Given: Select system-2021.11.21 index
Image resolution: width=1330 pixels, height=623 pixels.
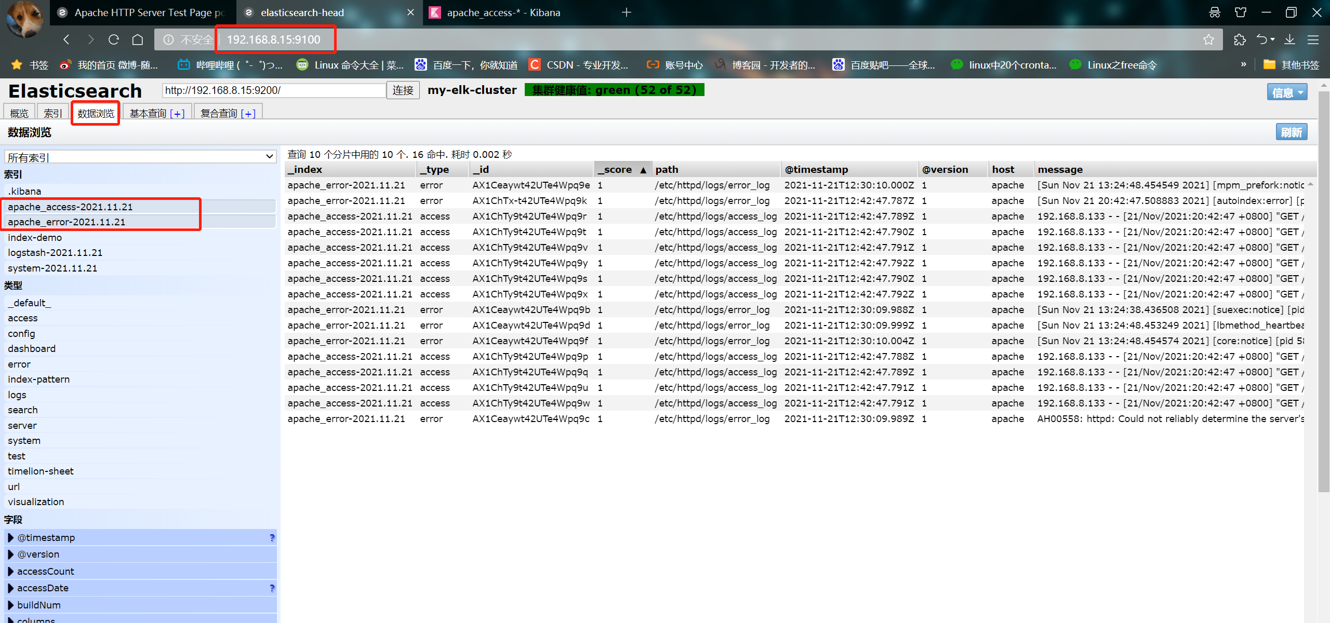Looking at the screenshot, I should [139, 268].
